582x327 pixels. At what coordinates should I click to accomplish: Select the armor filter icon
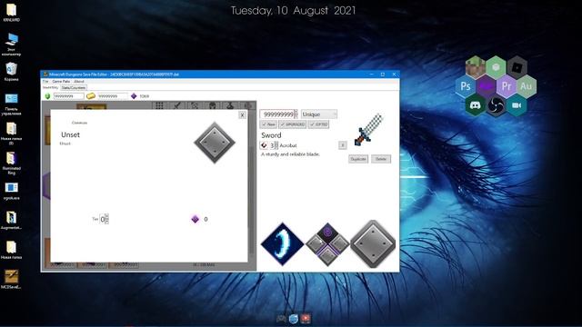pyautogui.click(x=212, y=105)
